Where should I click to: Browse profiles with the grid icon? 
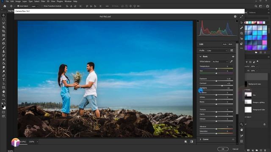click(x=232, y=51)
